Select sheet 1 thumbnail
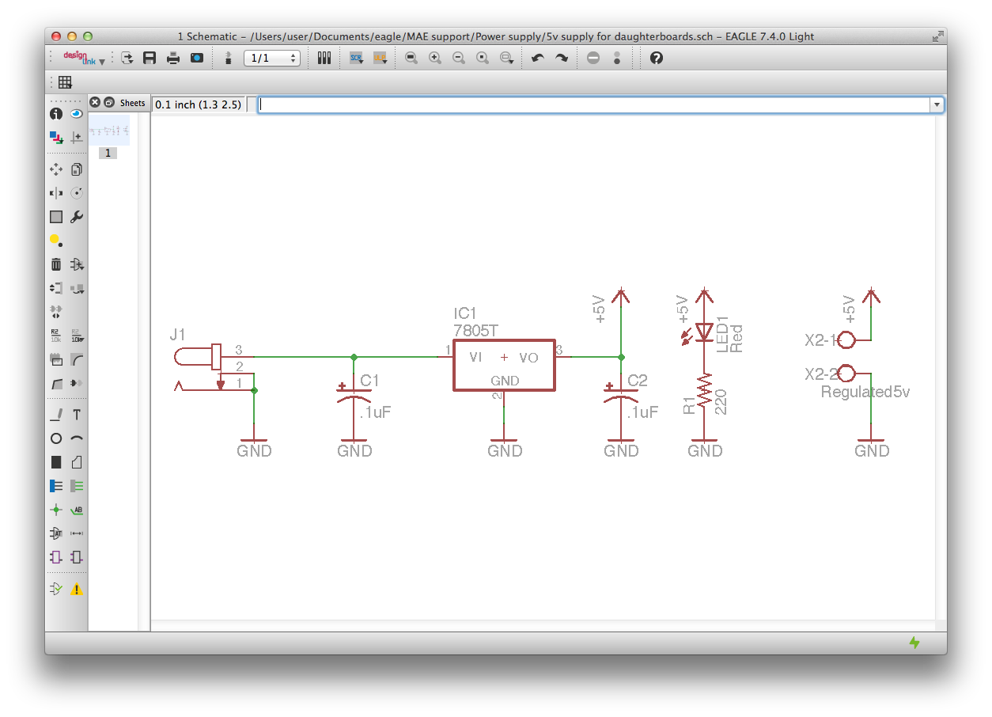 108,129
